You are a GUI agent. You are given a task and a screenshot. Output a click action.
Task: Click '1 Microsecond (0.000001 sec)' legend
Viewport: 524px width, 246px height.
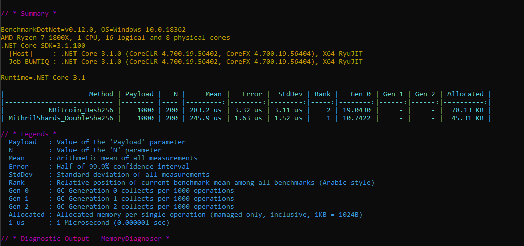click(x=113, y=223)
